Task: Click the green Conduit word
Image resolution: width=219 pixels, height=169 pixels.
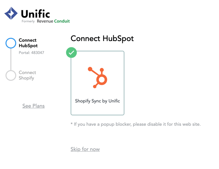Action: pos(62,21)
